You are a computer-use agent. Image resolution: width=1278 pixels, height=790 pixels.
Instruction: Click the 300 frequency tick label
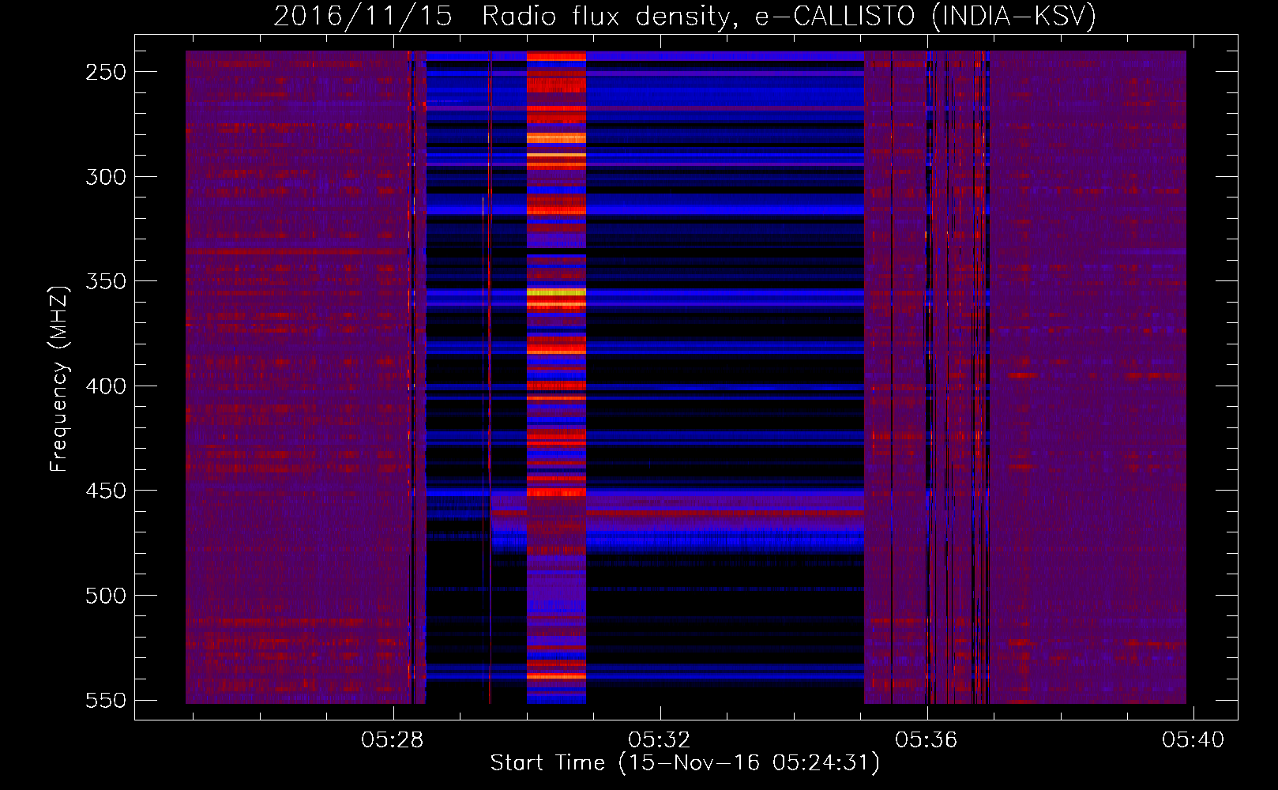pos(106,177)
